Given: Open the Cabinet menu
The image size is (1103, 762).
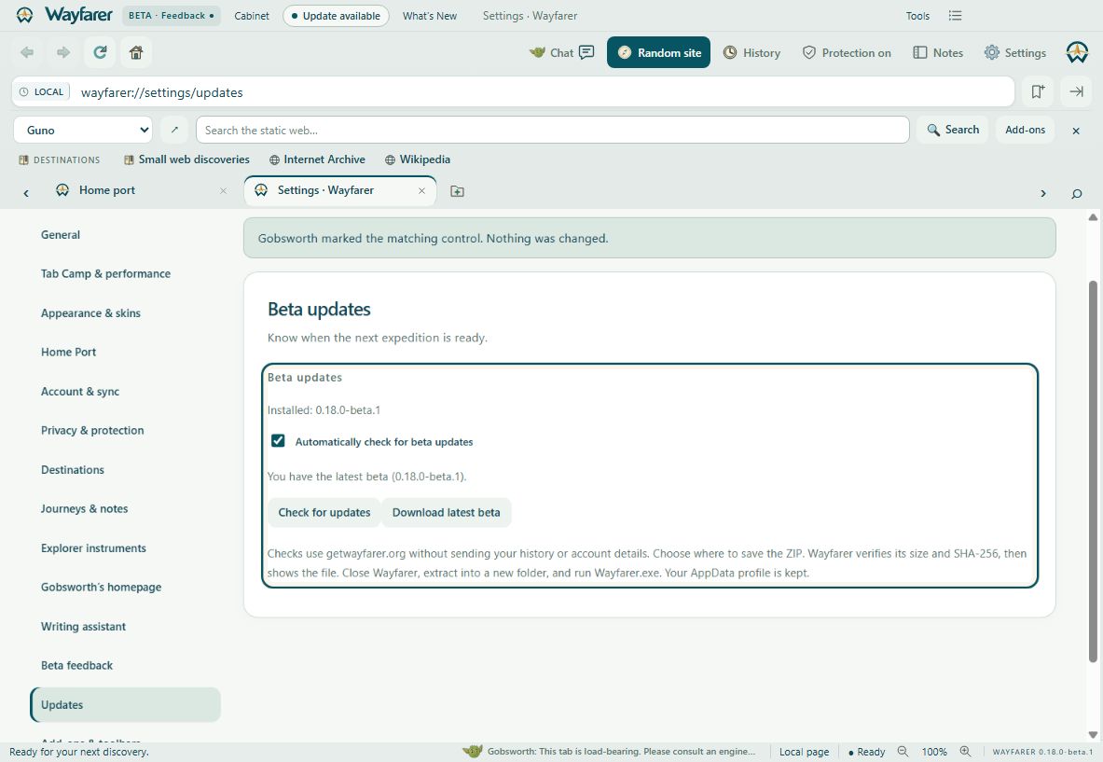Looking at the screenshot, I should click(251, 16).
